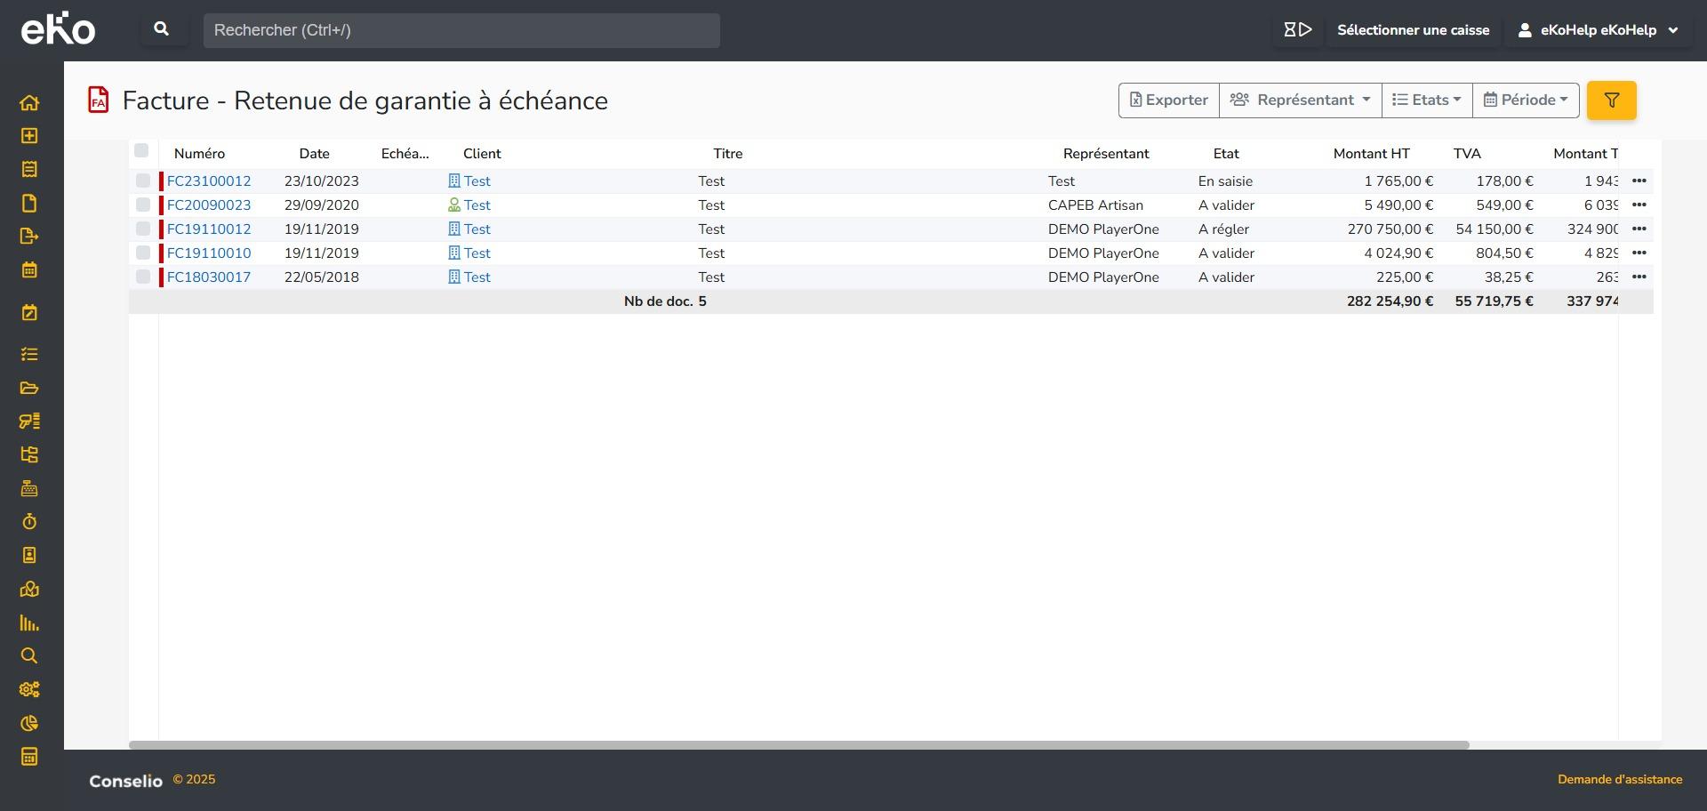Toggle the select-all checkbox in table header
Screen dimensions: 1707x811
point(141,151)
